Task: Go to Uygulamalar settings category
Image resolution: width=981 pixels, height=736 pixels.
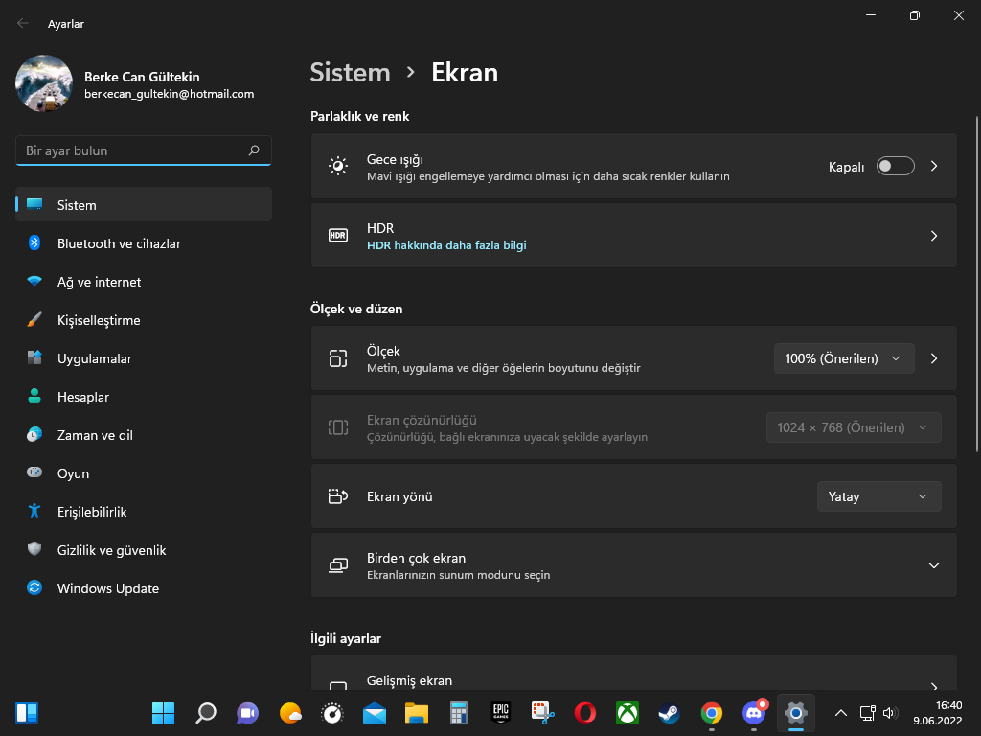Action: 94,358
